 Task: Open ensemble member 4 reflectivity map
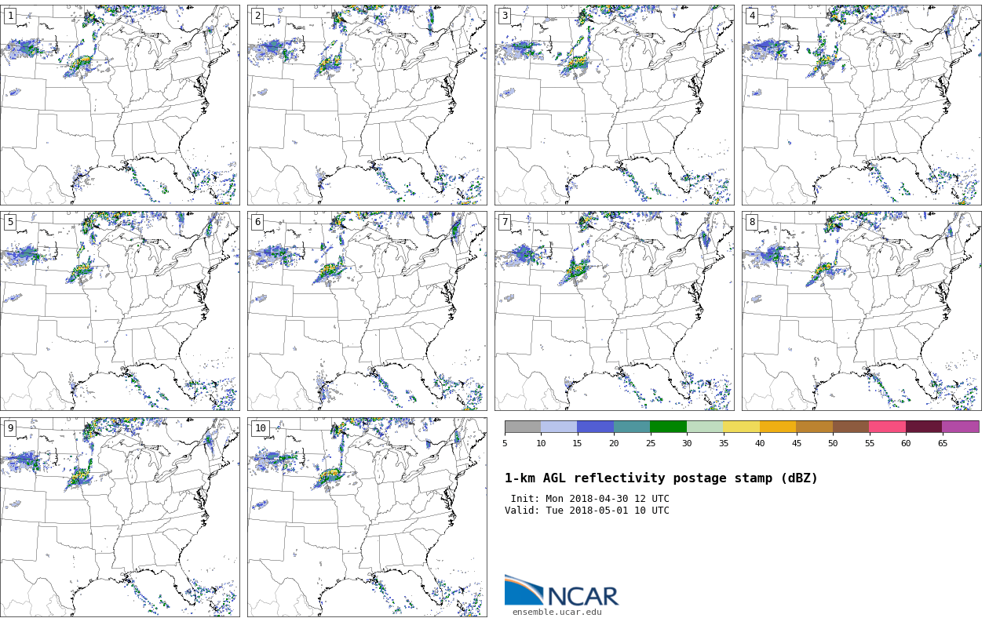click(861, 105)
